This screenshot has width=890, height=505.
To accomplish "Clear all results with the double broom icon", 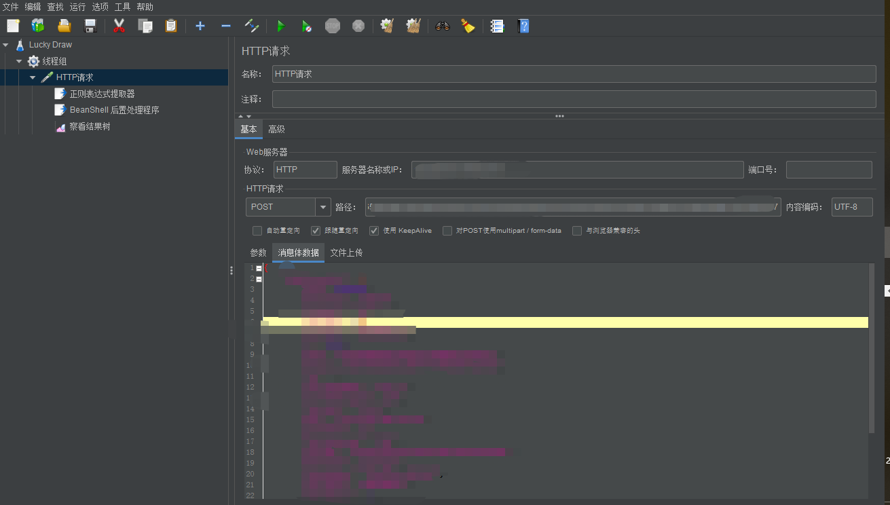I will click(x=413, y=26).
